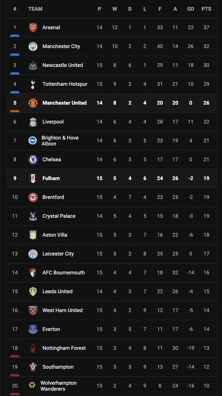Click the Manchester City club crest
222x396 pixels.
coord(33,46)
